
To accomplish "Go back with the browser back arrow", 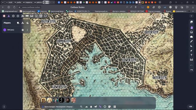I will (x=3, y=7).
